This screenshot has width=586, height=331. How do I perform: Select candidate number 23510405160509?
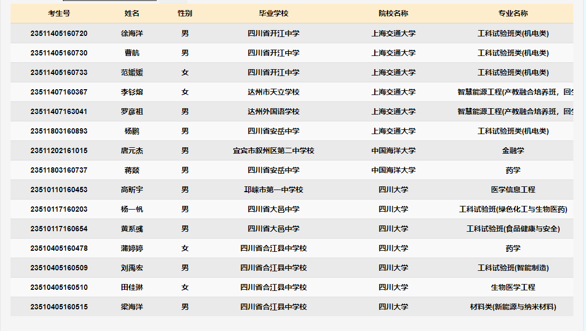tap(59, 268)
